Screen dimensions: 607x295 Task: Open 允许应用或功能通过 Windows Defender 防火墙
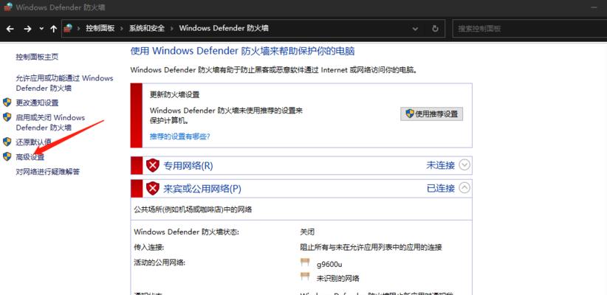click(x=65, y=83)
